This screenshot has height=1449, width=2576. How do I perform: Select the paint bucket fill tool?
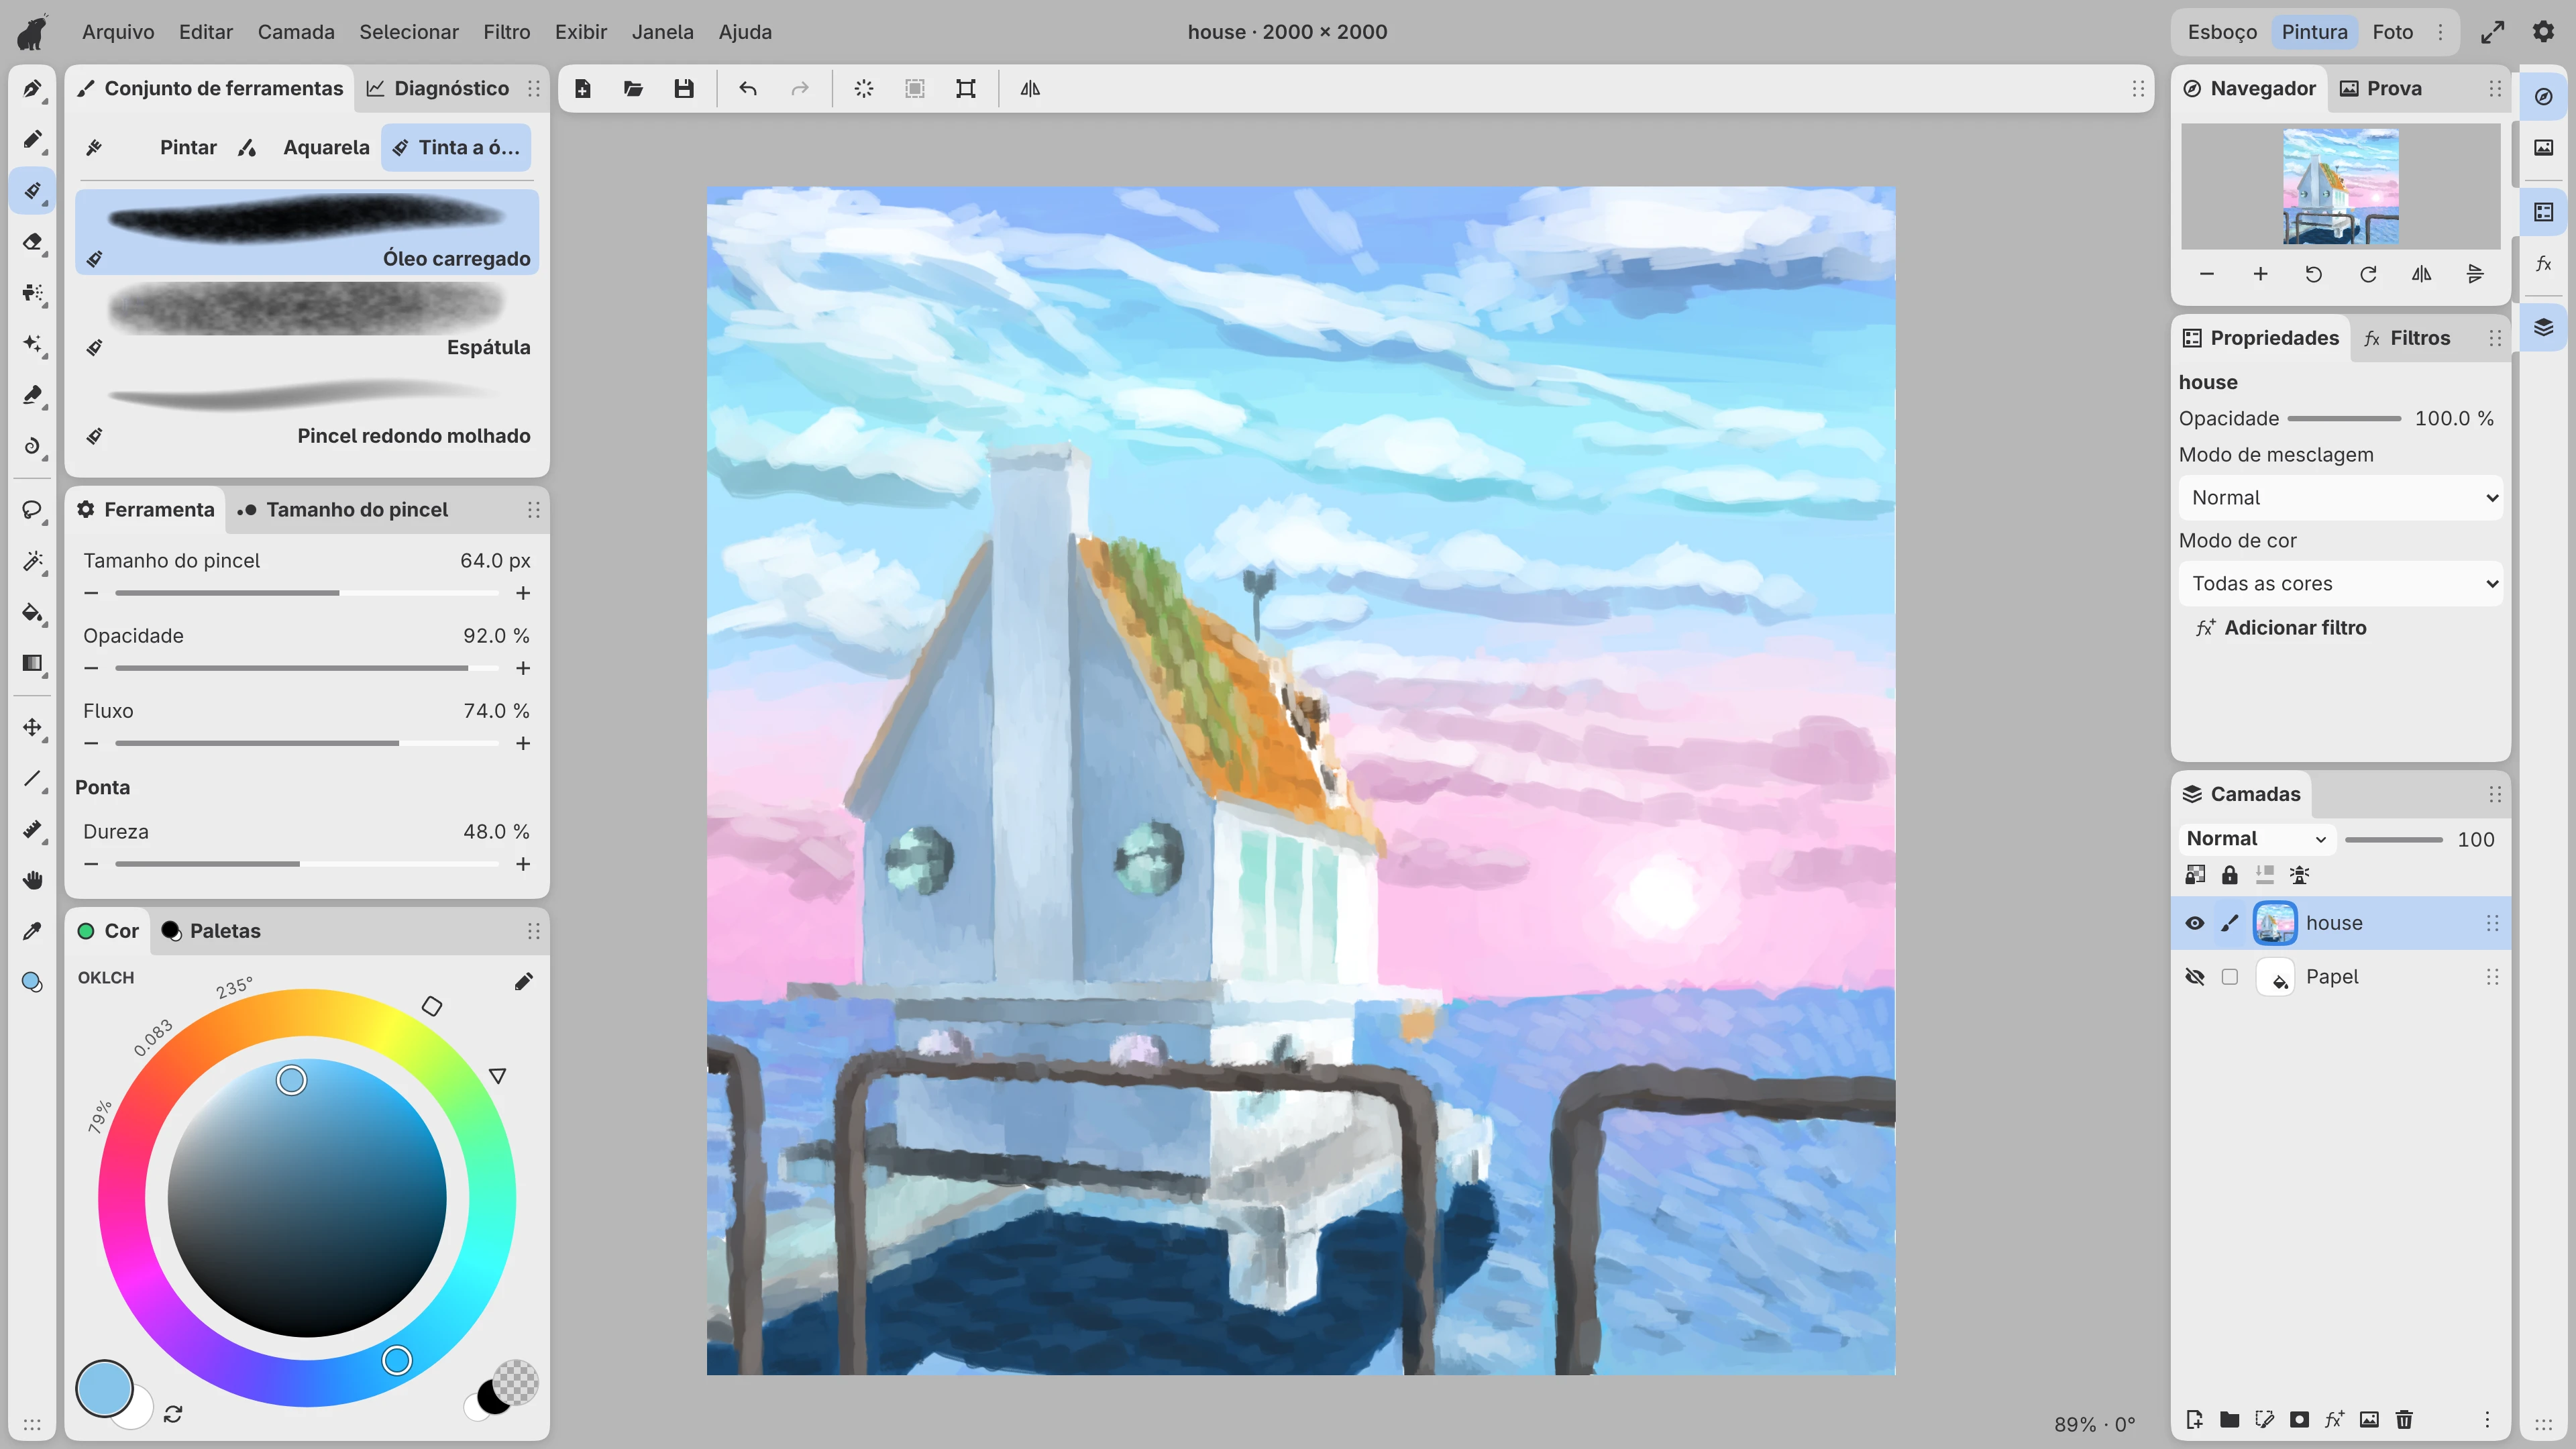pos(32,613)
